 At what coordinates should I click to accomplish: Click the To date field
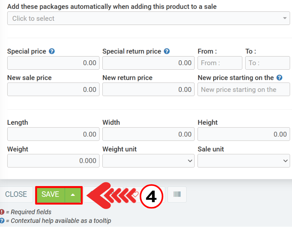click(267, 63)
